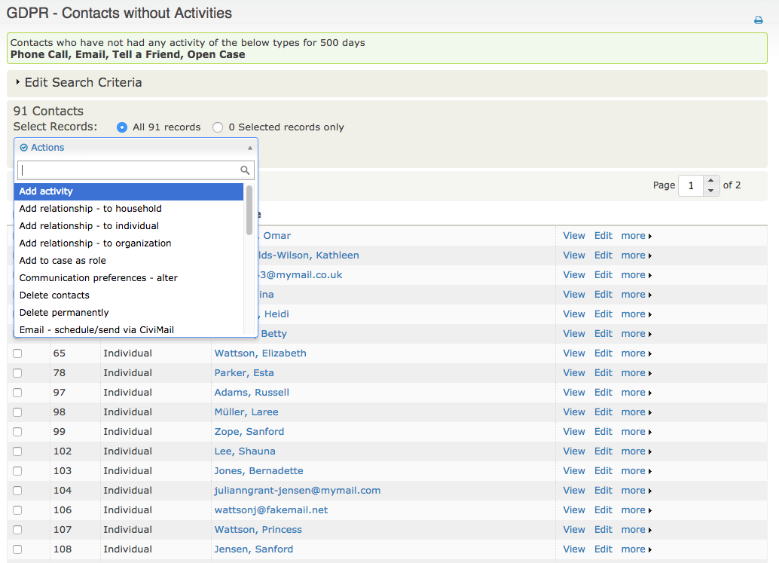Click the search magnifier in Actions dropdown

click(245, 170)
